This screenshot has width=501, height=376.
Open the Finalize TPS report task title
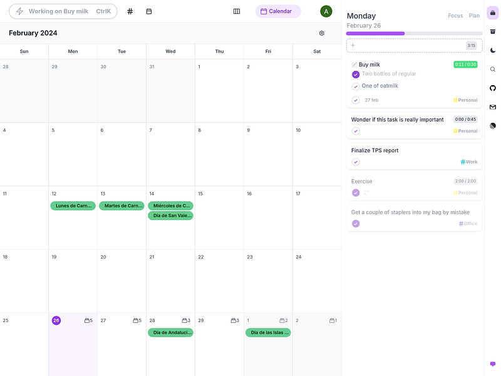[374, 150]
